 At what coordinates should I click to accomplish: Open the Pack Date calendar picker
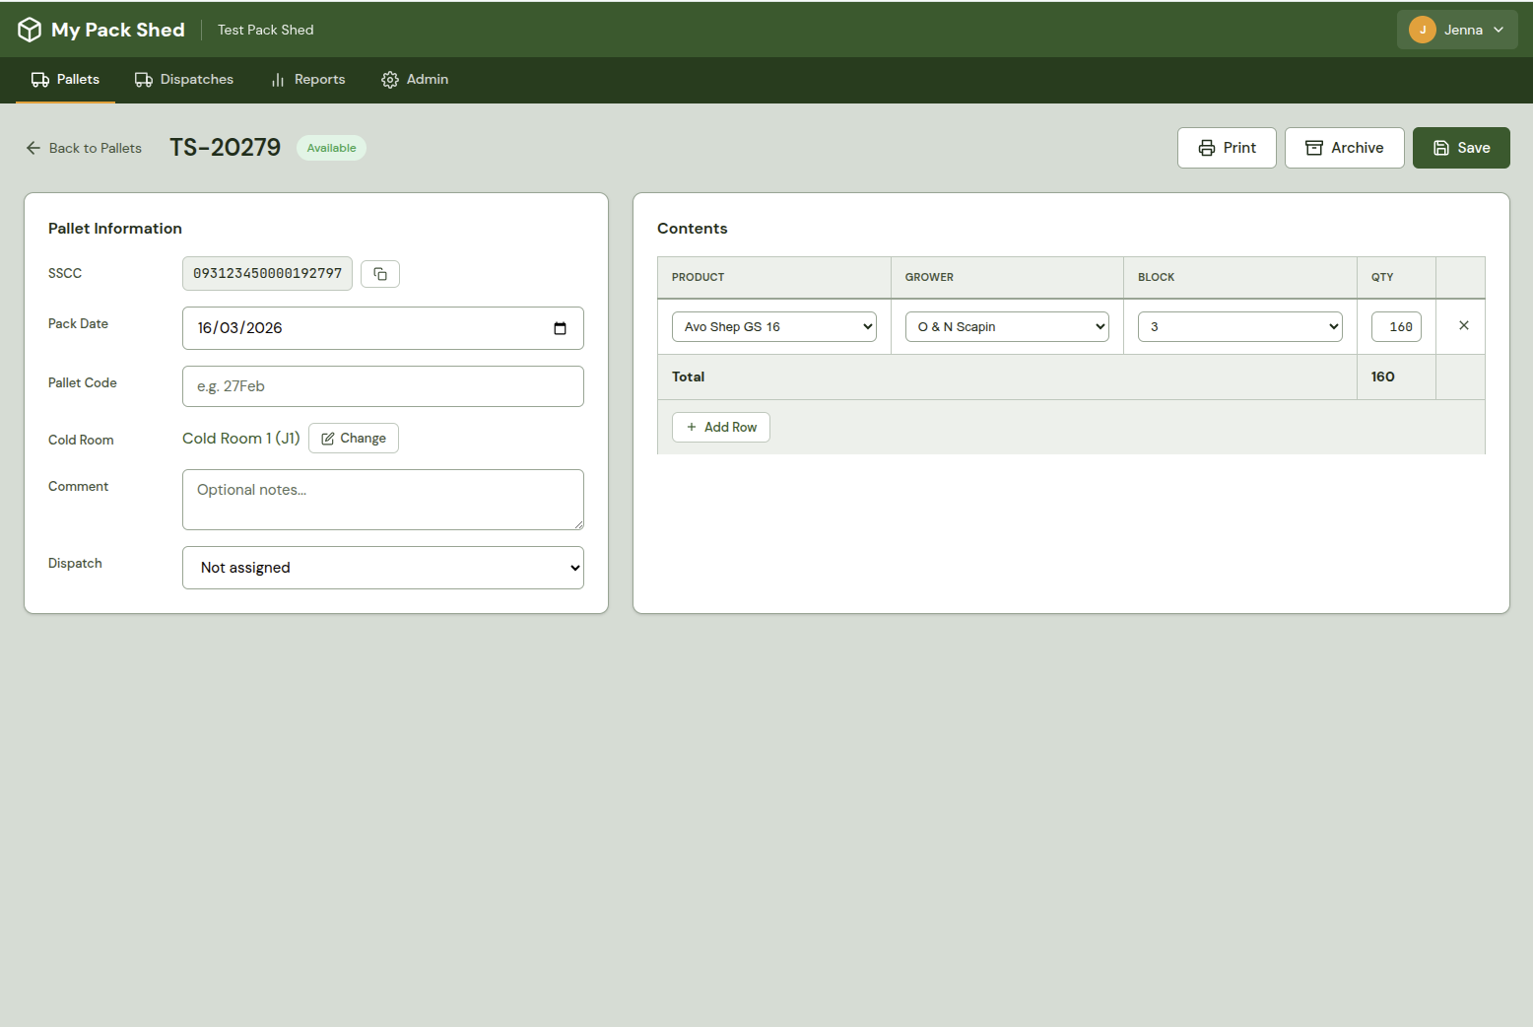(560, 328)
